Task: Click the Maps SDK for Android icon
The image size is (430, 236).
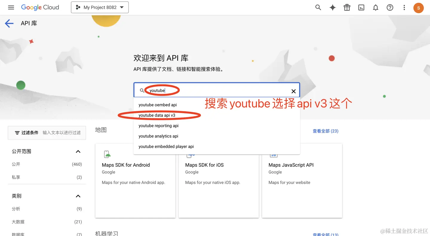Action: (107, 154)
